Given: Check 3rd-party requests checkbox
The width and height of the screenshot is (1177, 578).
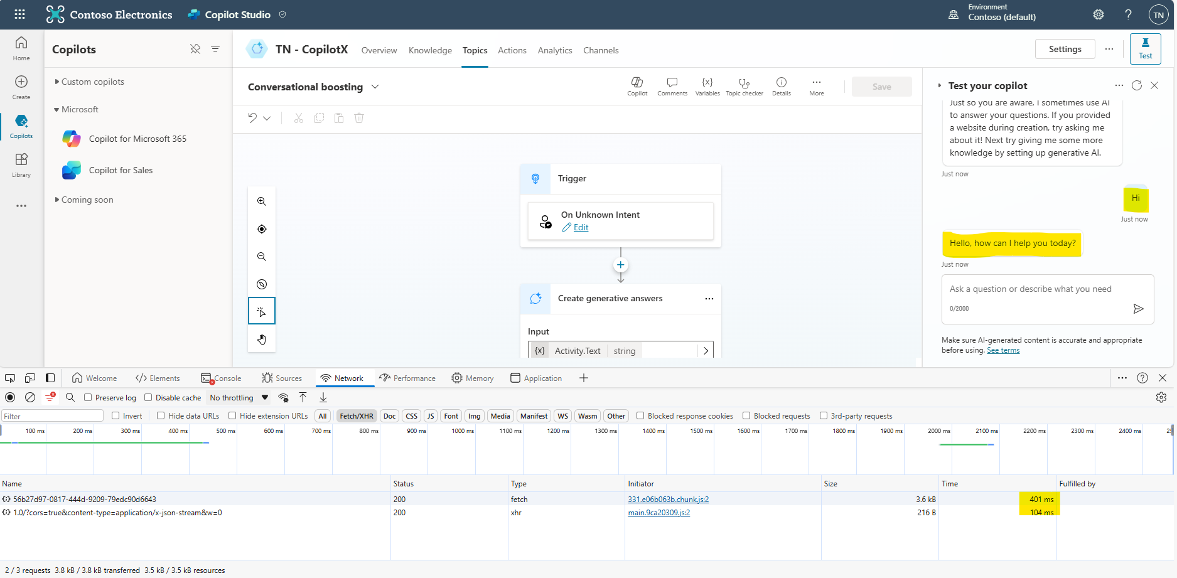Looking at the screenshot, I should 824,415.
